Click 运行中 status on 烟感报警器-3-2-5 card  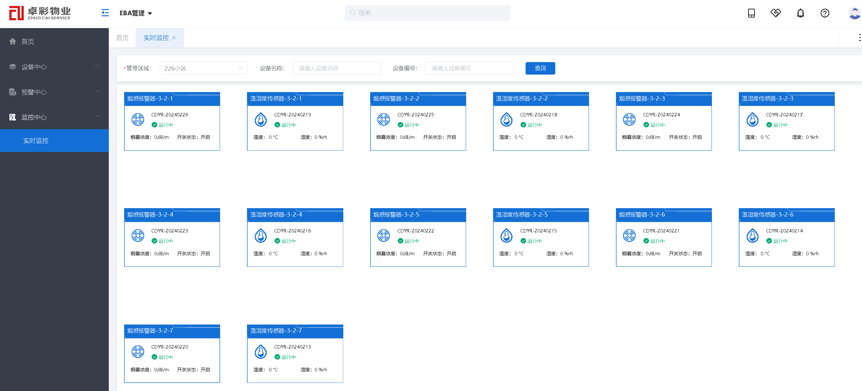click(408, 241)
